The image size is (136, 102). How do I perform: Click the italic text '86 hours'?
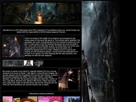click(x=45, y=73)
